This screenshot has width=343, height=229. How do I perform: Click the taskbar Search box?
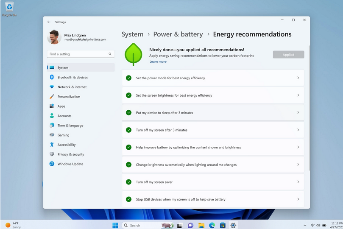[148, 225]
